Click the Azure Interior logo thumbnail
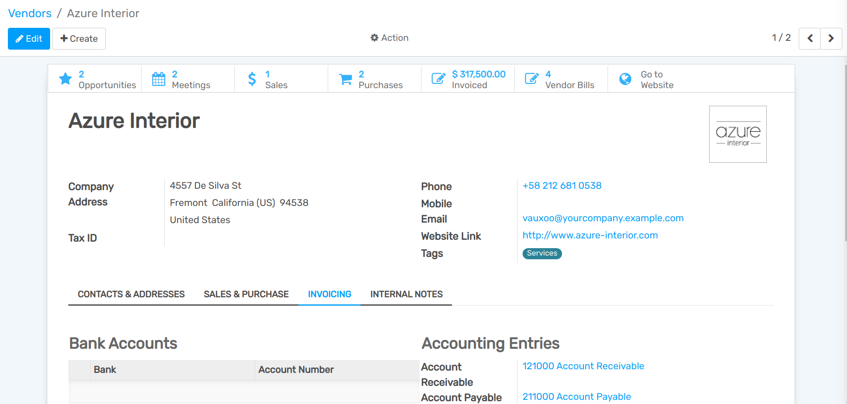This screenshot has width=847, height=404. pos(737,135)
